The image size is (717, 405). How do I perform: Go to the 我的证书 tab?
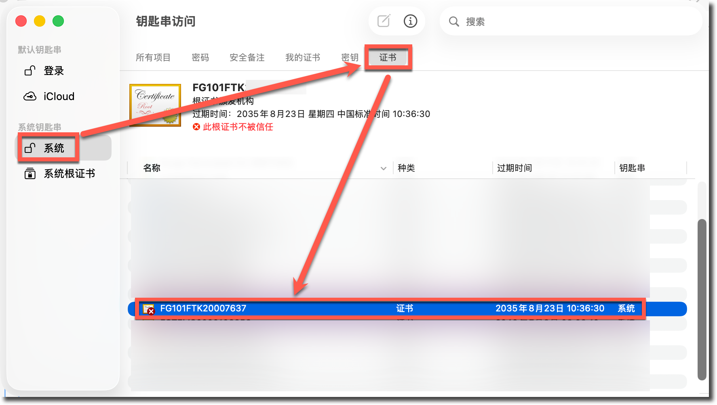click(302, 58)
